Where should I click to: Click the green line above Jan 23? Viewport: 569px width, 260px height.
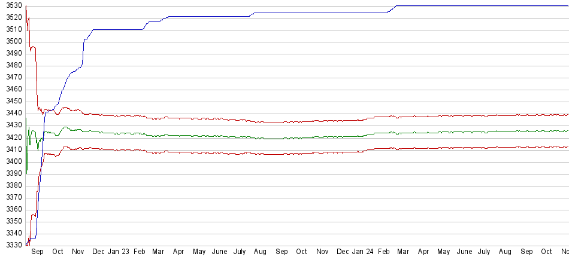click(117, 133)
